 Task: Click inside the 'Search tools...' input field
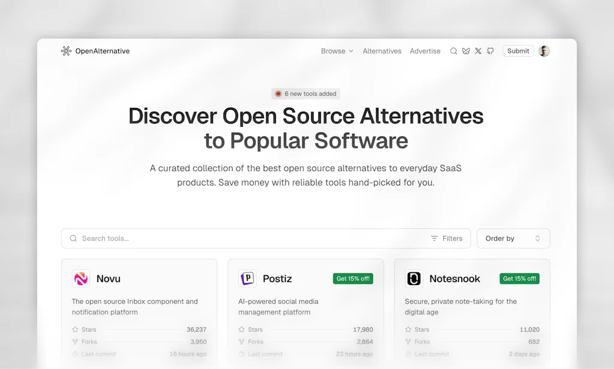180,238
